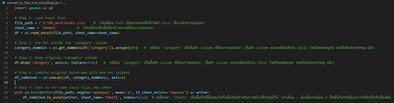Image resolution: width=394 pixels, height=103 pixels.
Task: Click line number 9 in the gutter
Action: coord(7,48)
